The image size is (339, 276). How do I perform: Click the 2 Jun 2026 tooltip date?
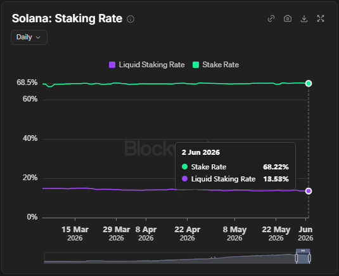tap(201, 152)
